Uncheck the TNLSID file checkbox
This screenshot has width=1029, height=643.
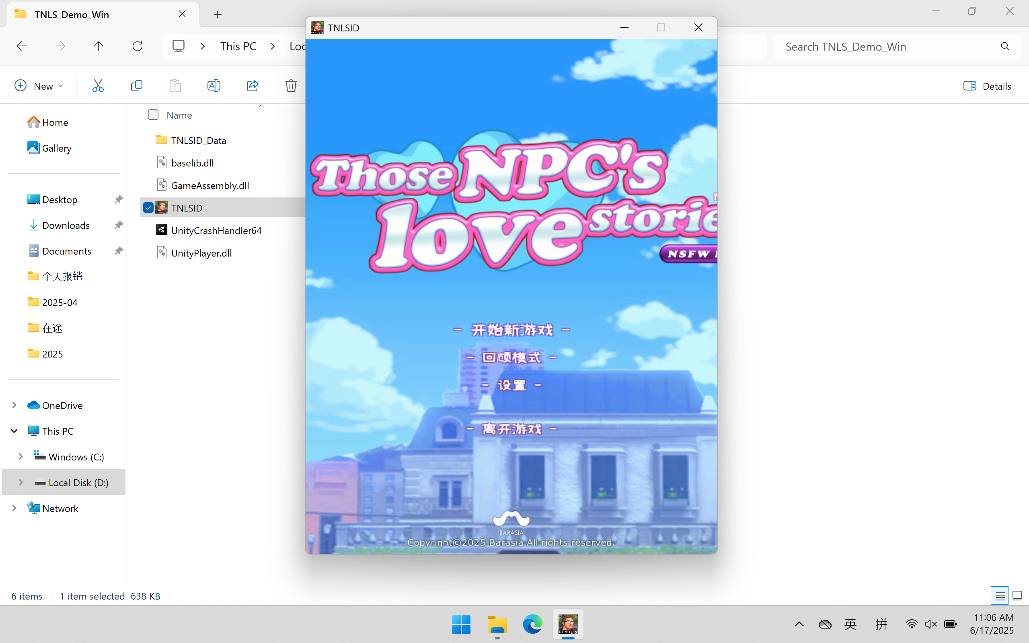click(x=148, y=208)
